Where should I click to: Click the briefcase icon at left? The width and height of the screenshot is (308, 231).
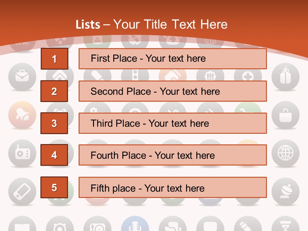[22, 76]
